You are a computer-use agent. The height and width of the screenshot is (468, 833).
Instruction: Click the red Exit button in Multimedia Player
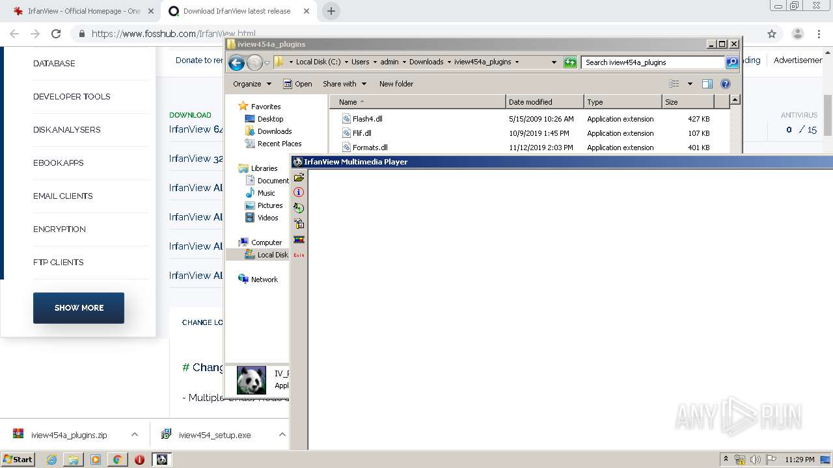point(299,255)
